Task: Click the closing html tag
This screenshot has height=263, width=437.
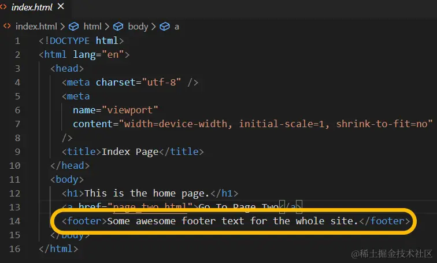Action: click(58, 249)
